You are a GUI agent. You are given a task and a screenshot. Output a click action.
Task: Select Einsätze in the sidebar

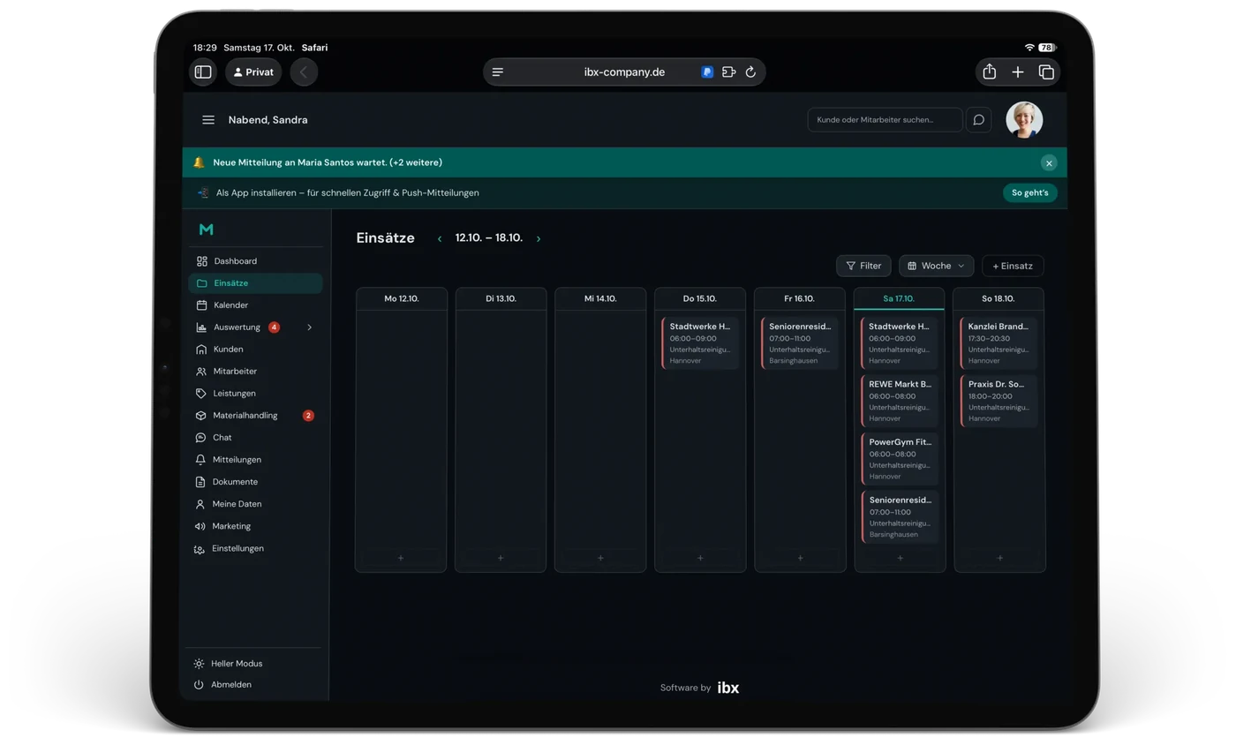point(255,283)
